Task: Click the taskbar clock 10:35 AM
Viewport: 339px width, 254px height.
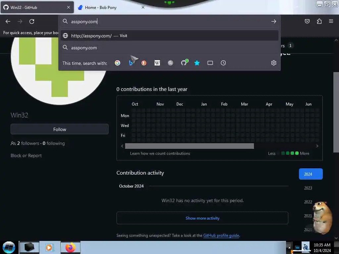Action: click(x=322, y=245)
